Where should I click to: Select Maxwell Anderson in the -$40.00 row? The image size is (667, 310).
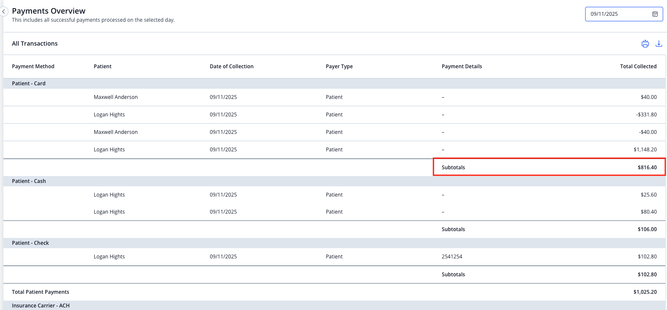coord(116,132)
